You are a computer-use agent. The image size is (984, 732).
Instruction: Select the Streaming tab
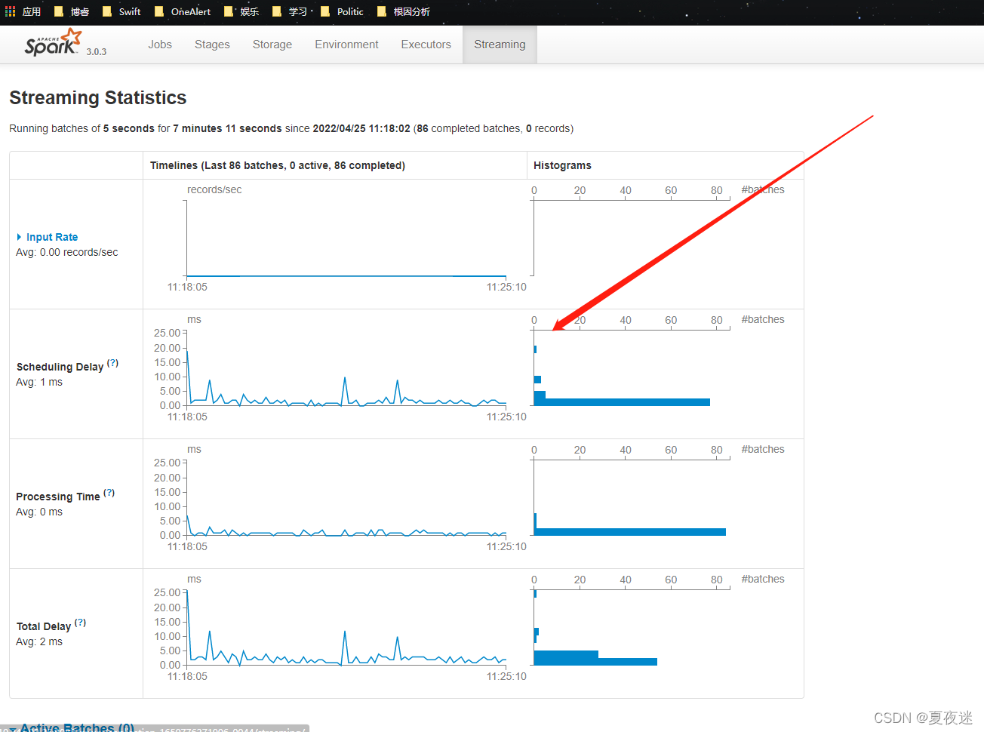coord(500,45)
